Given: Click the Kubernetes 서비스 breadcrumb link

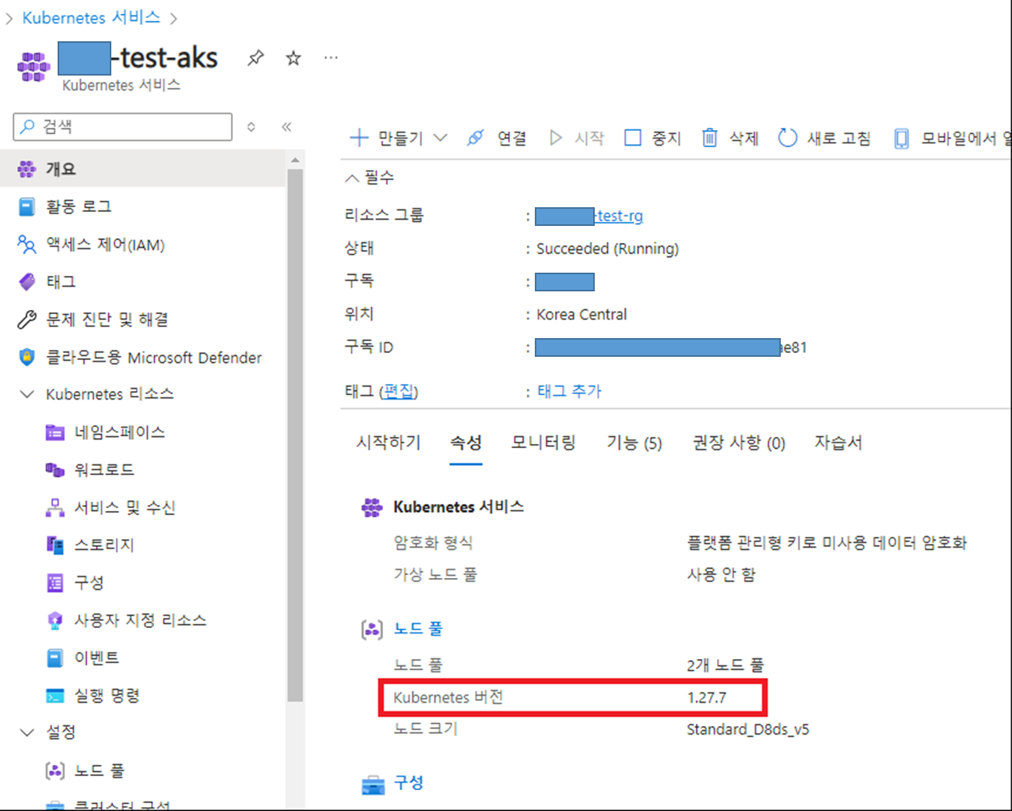Looking at the screenshot, I should click(91, 17).
